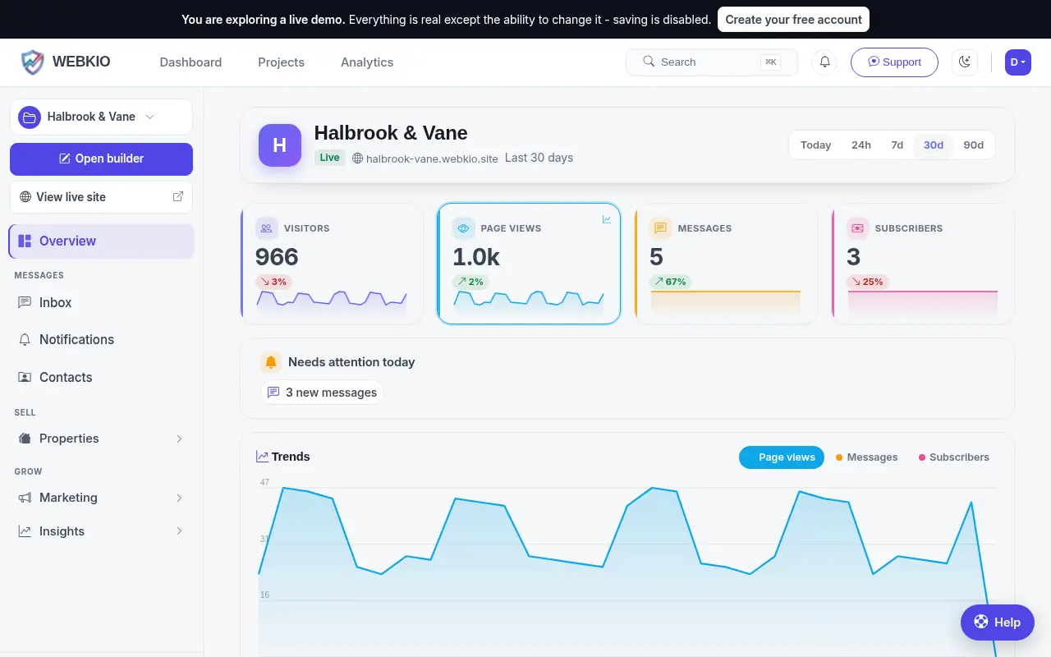1051x657 pixels.
Task: Click the Page Views eye icon
Action: coord(463,228)
